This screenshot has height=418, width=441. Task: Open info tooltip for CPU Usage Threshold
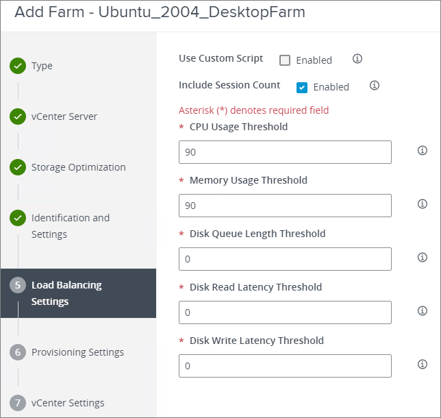423,151
